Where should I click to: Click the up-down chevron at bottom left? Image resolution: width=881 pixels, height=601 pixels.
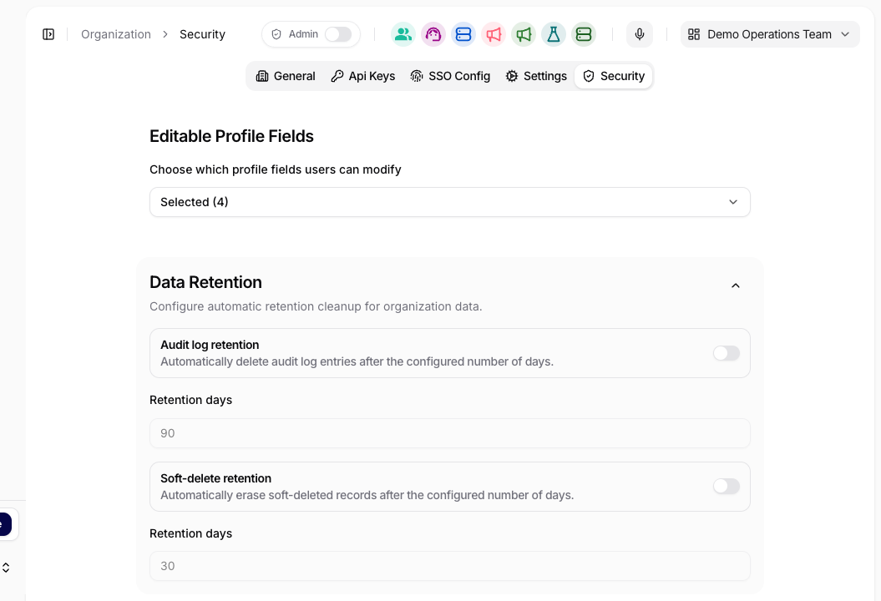coord(6,568)
